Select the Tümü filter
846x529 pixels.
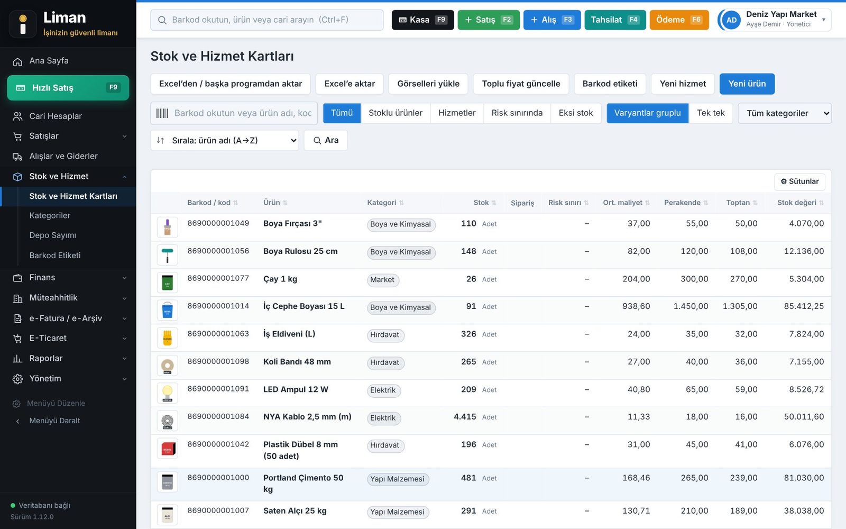342,113
